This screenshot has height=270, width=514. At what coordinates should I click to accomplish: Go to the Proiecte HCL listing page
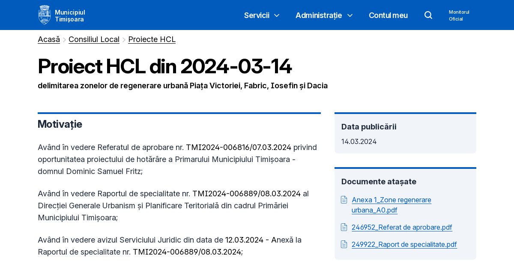tap(152, 39)
